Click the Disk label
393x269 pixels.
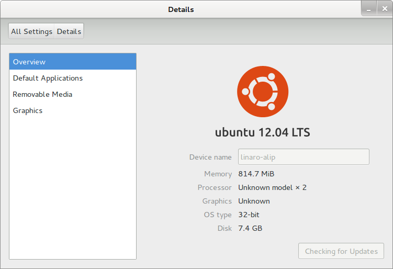224,228
